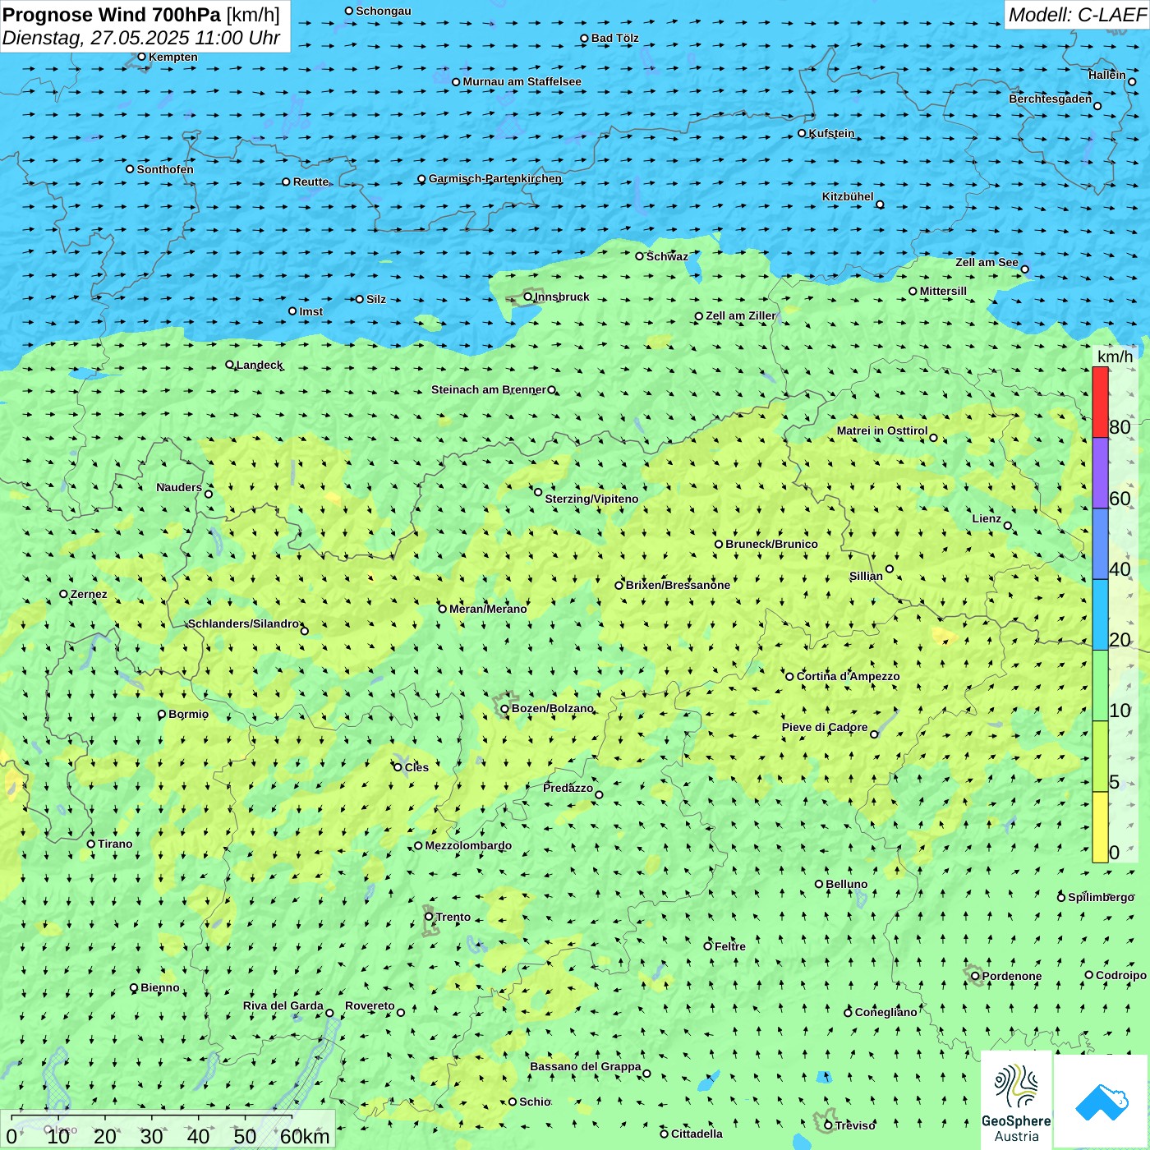Click the Treviso city marker
This screenshot has height=1150, width=1150.
(x=828, y=1125)
